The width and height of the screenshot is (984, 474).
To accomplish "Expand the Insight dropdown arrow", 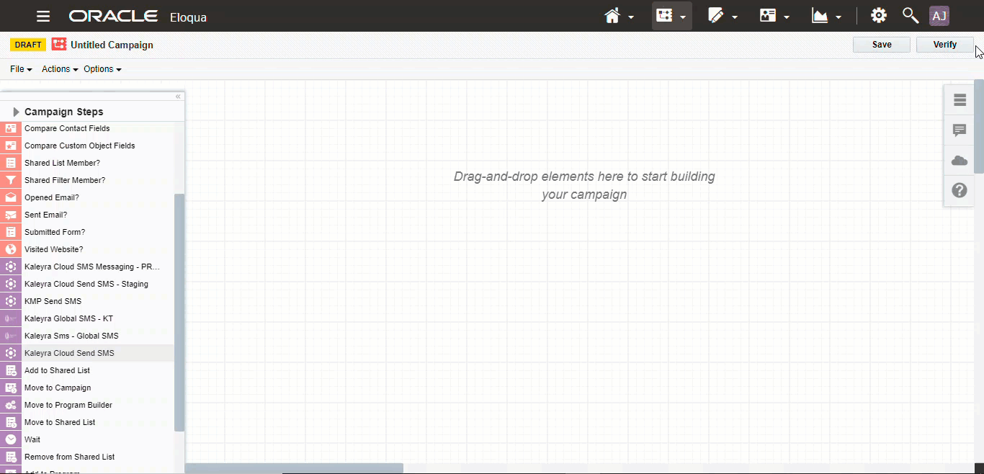I will tap(838, 17).
